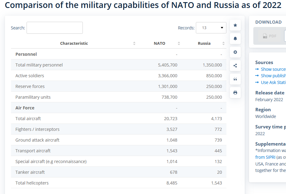Click the February 2022 release date
This screenshot has width=286, height=194.
269,100
